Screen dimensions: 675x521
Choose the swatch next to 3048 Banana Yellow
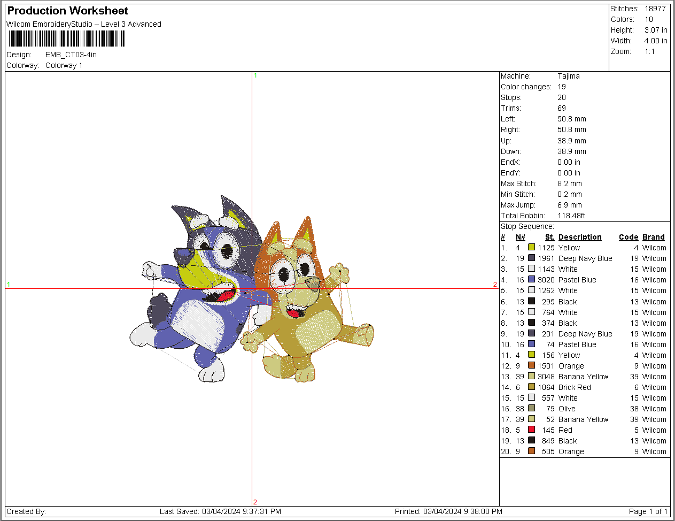(x=531, y=376)
